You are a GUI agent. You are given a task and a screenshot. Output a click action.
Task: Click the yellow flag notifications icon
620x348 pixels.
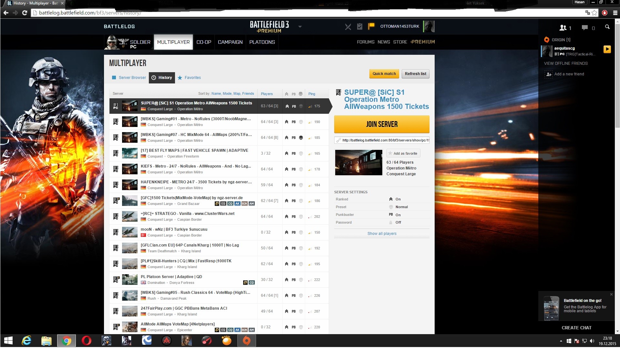371,26
